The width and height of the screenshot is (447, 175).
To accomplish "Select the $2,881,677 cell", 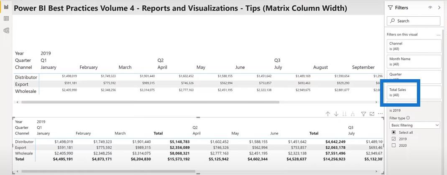I will [341, 90].
